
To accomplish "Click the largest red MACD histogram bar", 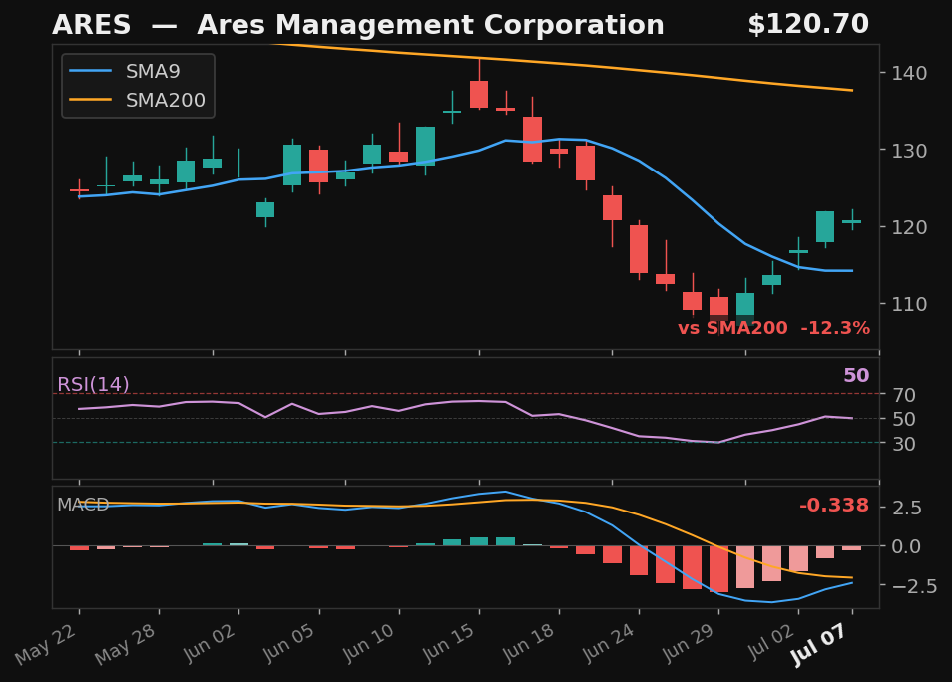I will (718, 569).
